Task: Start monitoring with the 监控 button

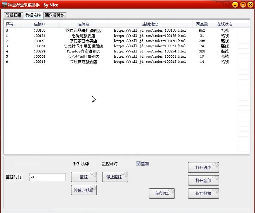Action: (x=84, y=177)
